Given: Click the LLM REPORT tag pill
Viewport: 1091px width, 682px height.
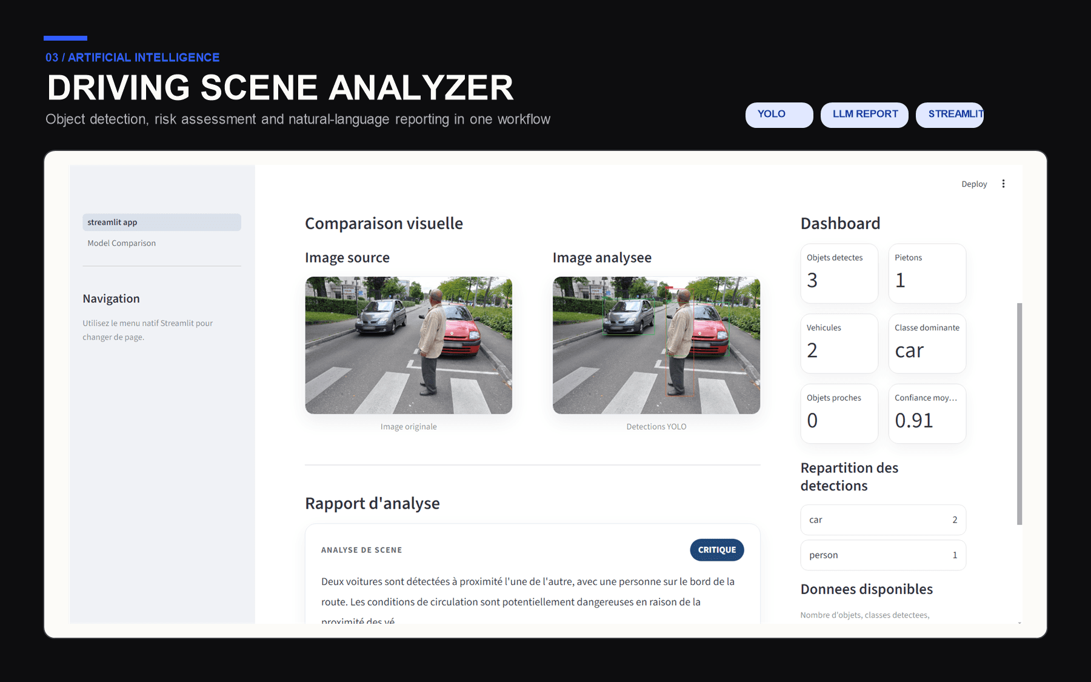Looking at the screenshot, I should 864,115.
